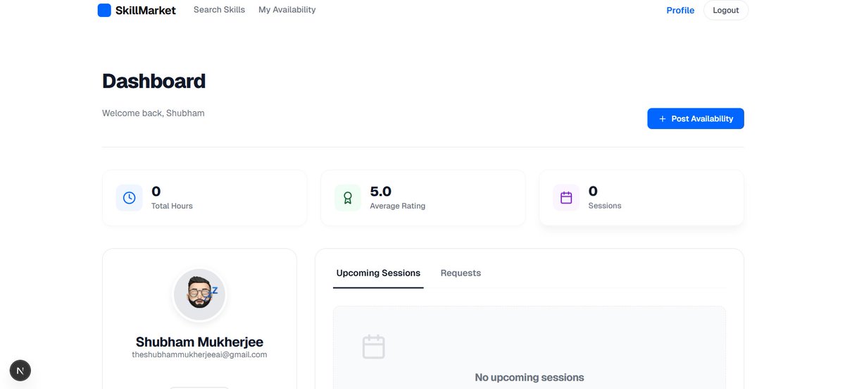Click the No upcoming sessions message
845x389 pixels.
click(x=530, y=378)
